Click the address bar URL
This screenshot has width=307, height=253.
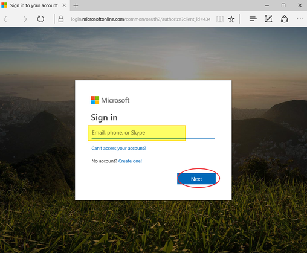pyautogui.click(x=140, y=19)
